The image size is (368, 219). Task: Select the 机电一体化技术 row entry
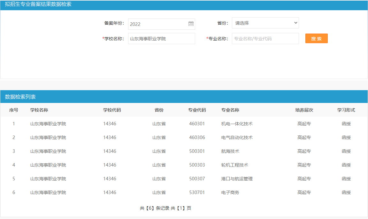237,124
